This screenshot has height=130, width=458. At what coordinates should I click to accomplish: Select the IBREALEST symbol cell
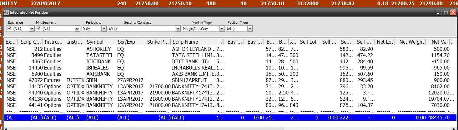click(x=99, y=68)
